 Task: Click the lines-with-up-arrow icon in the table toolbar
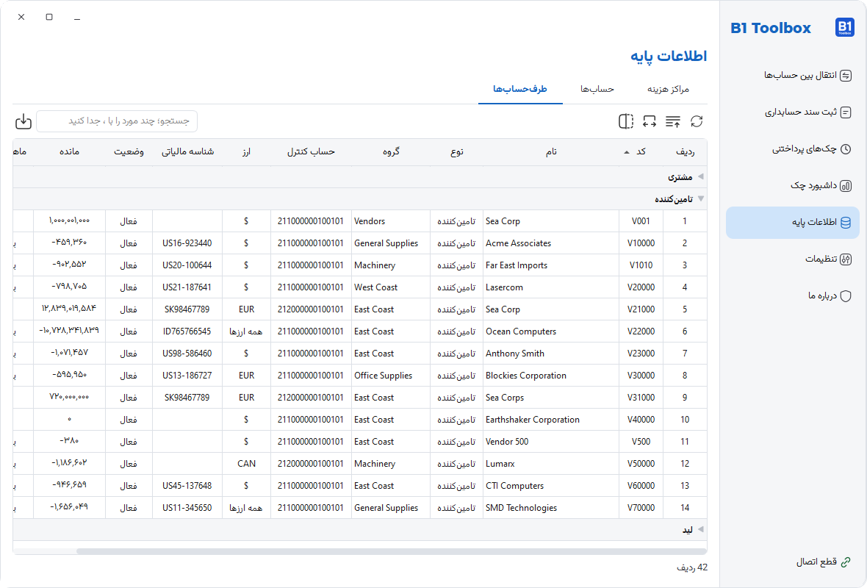click(673, 121)
